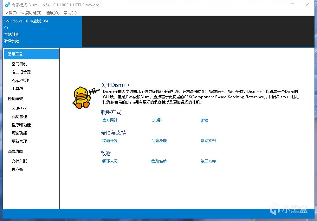Open the 文件(F) menu

pyautogui.click(x=11, y=13)
